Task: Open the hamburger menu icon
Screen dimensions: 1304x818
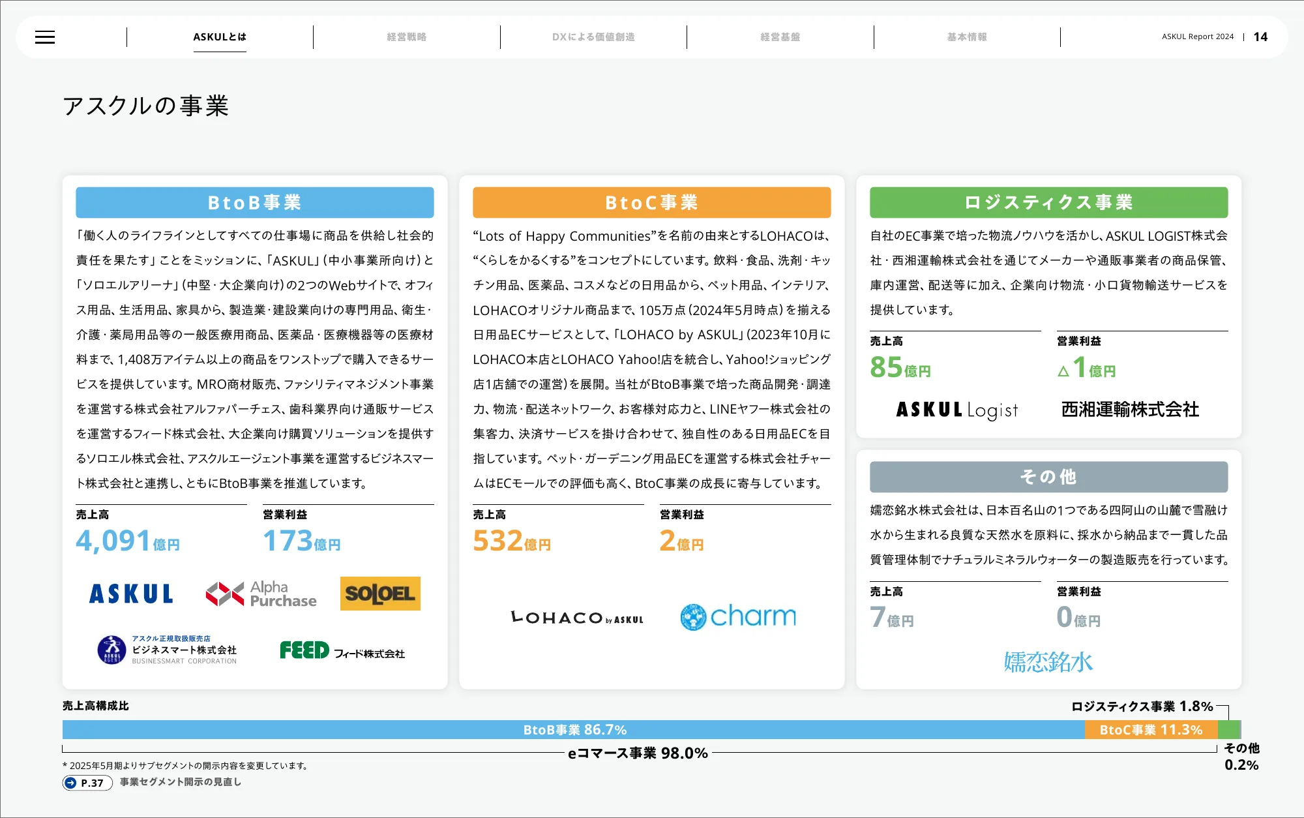Action: tap(45, 37)
